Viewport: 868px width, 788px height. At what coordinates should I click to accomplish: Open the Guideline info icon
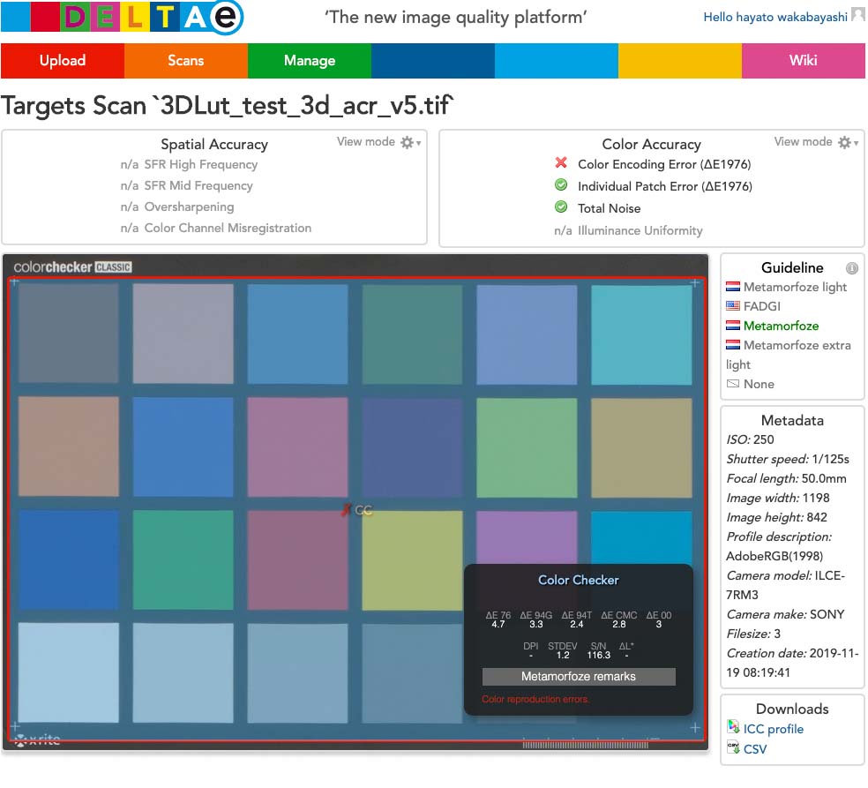click(852, 268)
